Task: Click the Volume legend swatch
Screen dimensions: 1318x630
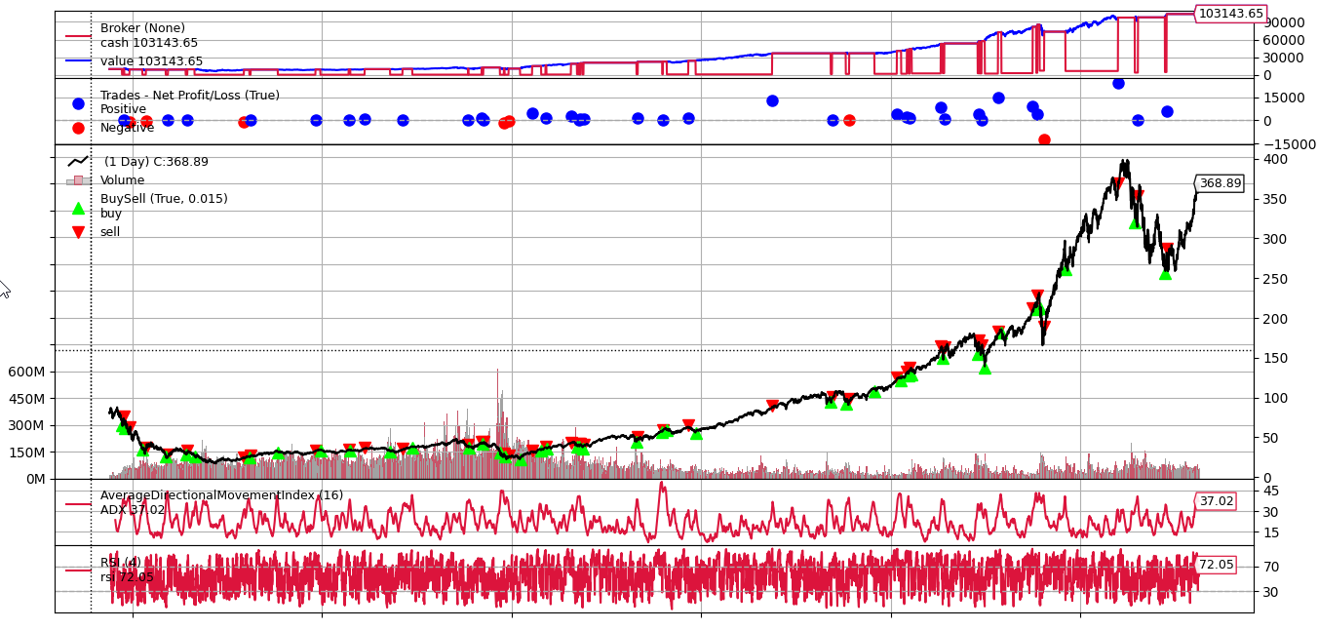Action: (78, 180)
